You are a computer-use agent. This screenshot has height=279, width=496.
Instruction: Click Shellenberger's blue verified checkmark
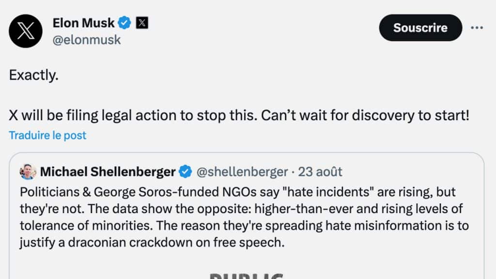[x=185, y=171]
